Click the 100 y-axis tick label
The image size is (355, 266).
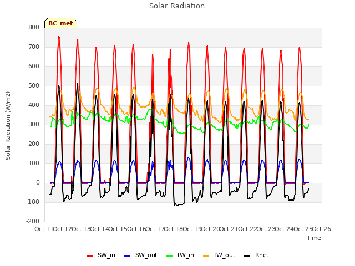click(x=34, y=163)
